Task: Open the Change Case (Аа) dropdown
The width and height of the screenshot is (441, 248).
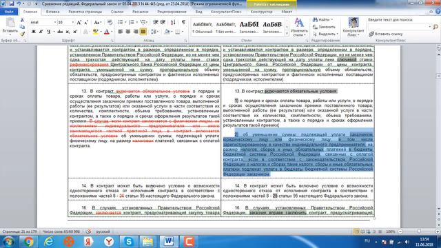Action: (97, 22)
